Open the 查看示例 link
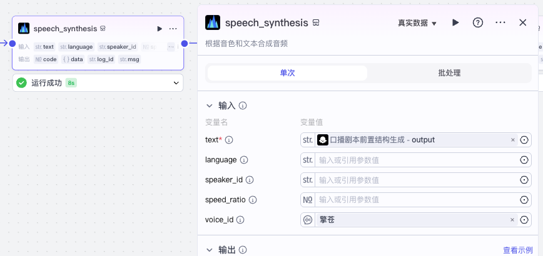Screen dimensions: 543x256 [518, 250]
